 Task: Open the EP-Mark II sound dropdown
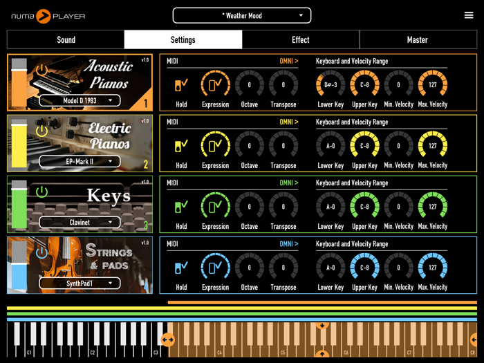(x=80, y=161)
